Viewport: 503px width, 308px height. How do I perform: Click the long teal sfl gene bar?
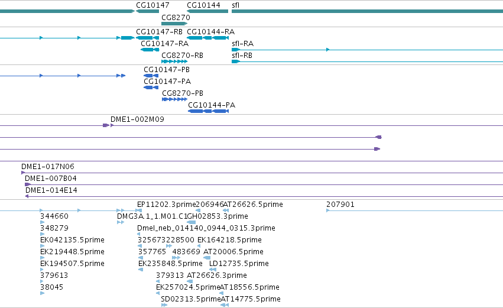(367, 11)
